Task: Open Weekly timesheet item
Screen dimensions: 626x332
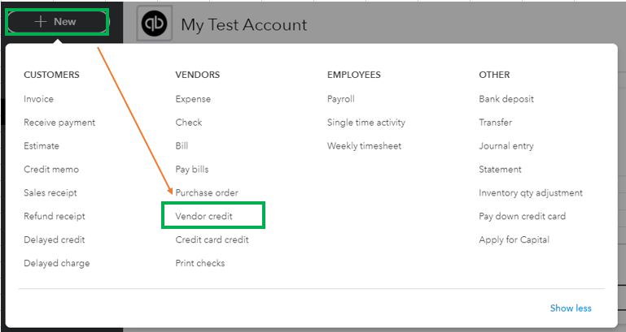Action: [364, 146]
